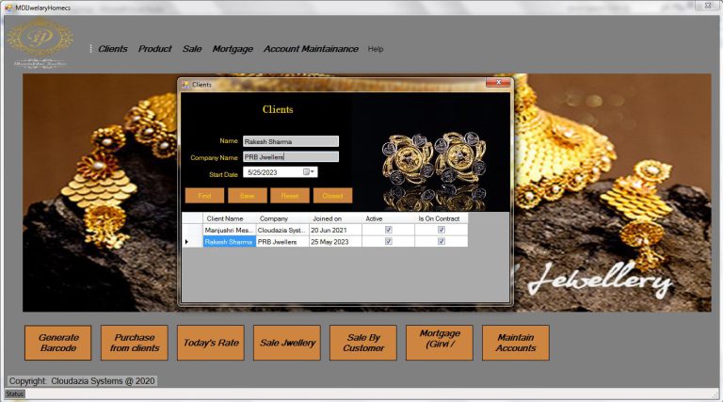Close the main MDIJwelaryHomecs window

coord(708,6)
